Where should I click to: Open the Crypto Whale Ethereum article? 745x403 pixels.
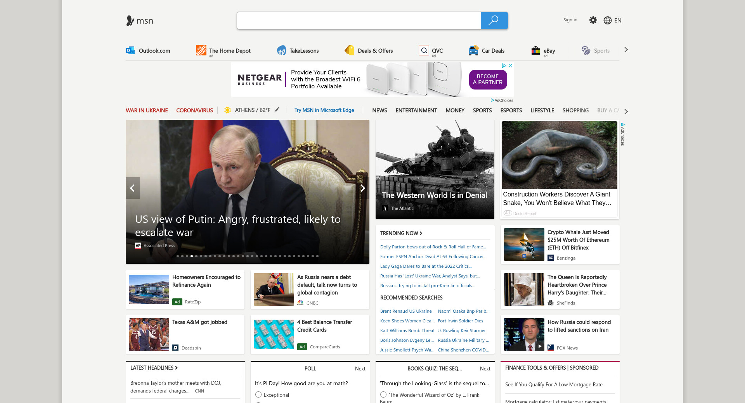(578, 240)
